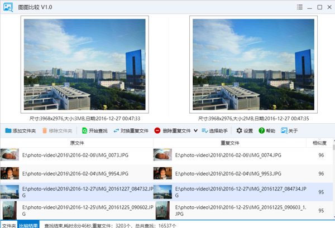Click left image info text with 3MB size
Screen dimensions: 335x228
(85, 119)
